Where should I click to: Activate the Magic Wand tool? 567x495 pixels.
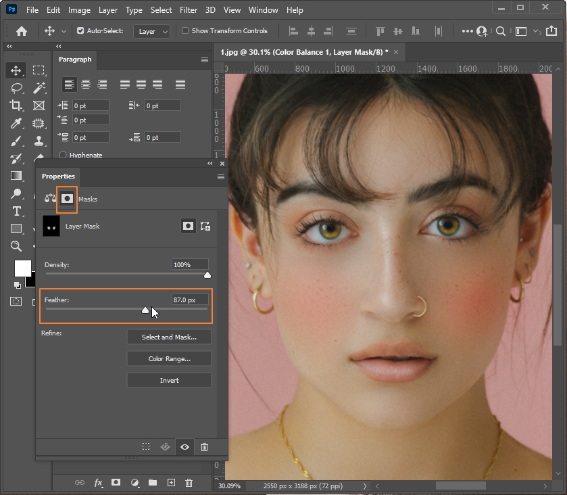click(39, 88)
